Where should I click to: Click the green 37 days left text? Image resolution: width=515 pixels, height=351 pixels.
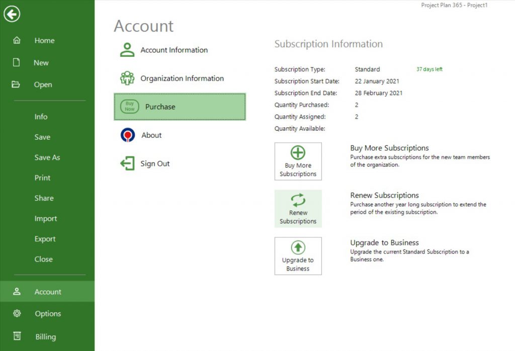(430, 69)
